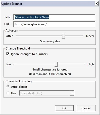Click the 'Character Encoding' group heading
This screenshot has width=100, height=115.
[19, 81]
